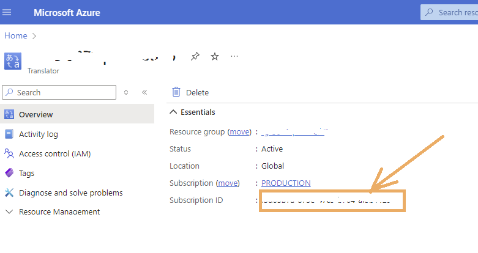The height and width of the screenshot is (253, 478).
Task: Click move link next to Subscription
Action: click(228, 183)
